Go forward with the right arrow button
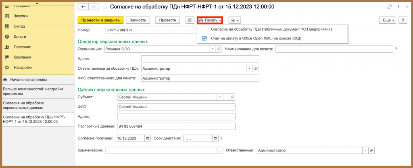 point(94,7)
